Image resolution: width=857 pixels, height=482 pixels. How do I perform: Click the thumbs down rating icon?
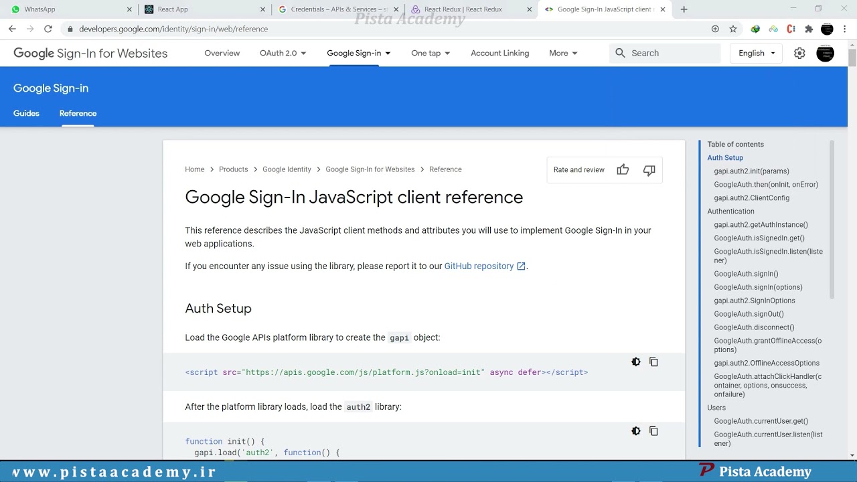(649, 170)
